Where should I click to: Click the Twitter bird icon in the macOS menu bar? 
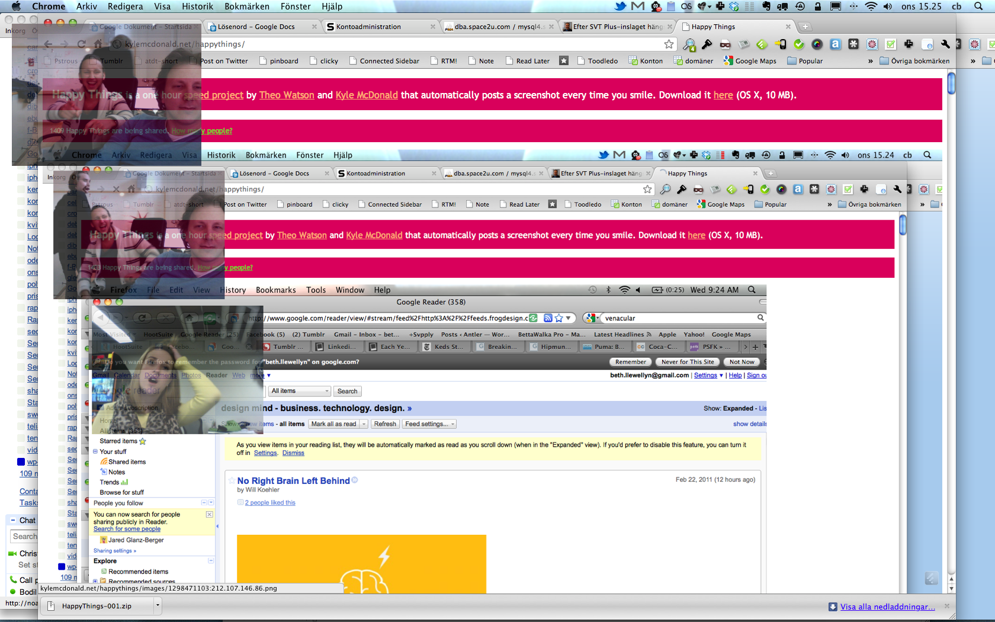[620, 7]
